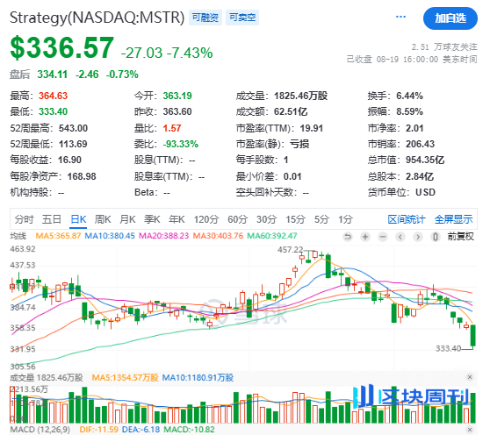Select the 日K daily candlestick tab
The image size is (490, 435).
pyautogui.click(x=78, y=219)
